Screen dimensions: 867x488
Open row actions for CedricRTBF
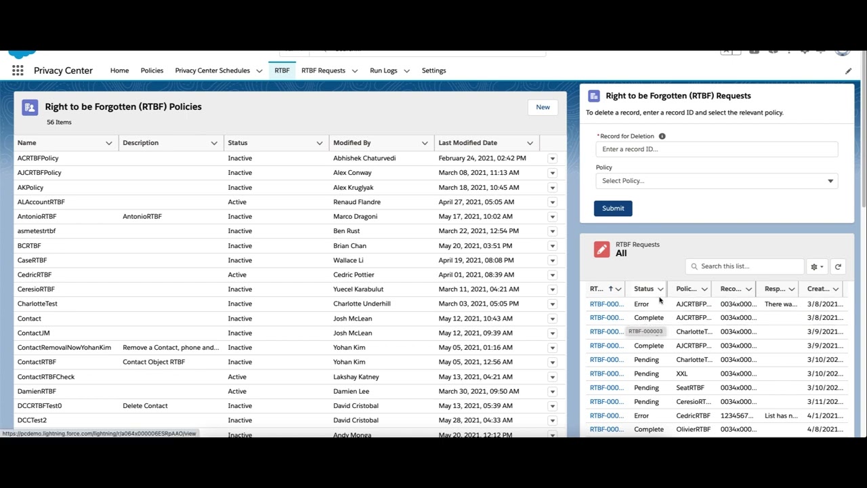point(552,275)
